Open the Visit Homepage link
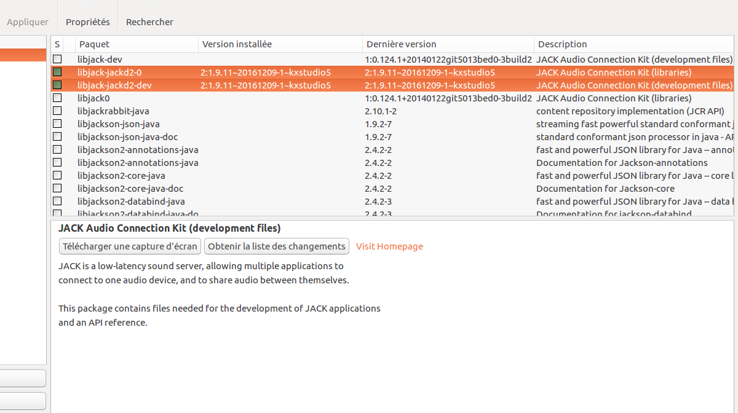 click(389, 246)
